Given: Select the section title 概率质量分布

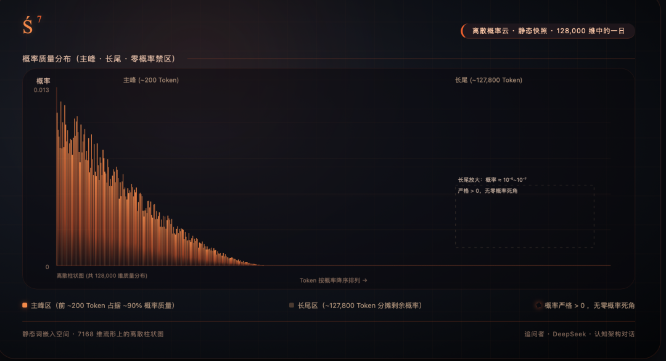Looking at the screenshot, I should click(x=99, y=59).
